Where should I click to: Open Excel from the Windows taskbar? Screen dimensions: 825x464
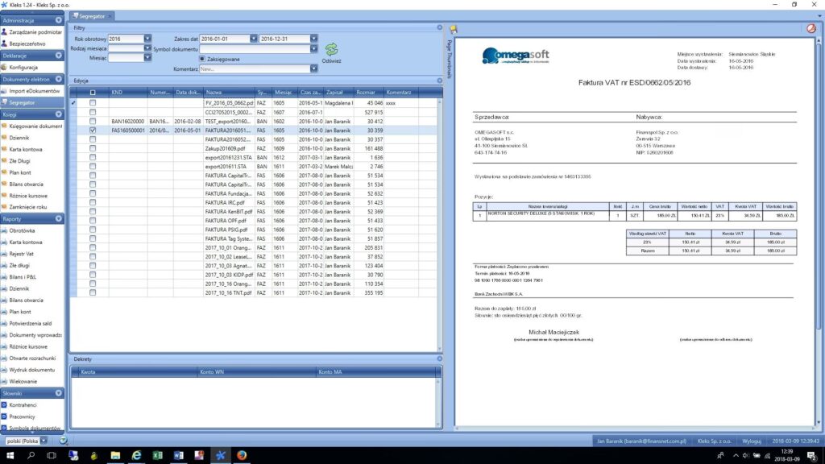(x=157, y=455)
